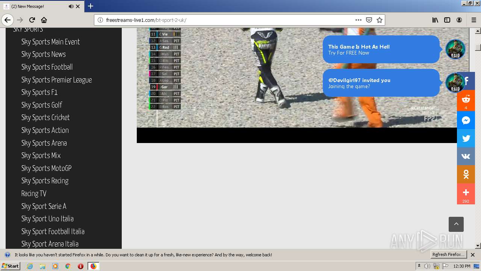
Task: Open File Explorer from the taskbar
Action: tap(42, 266)
